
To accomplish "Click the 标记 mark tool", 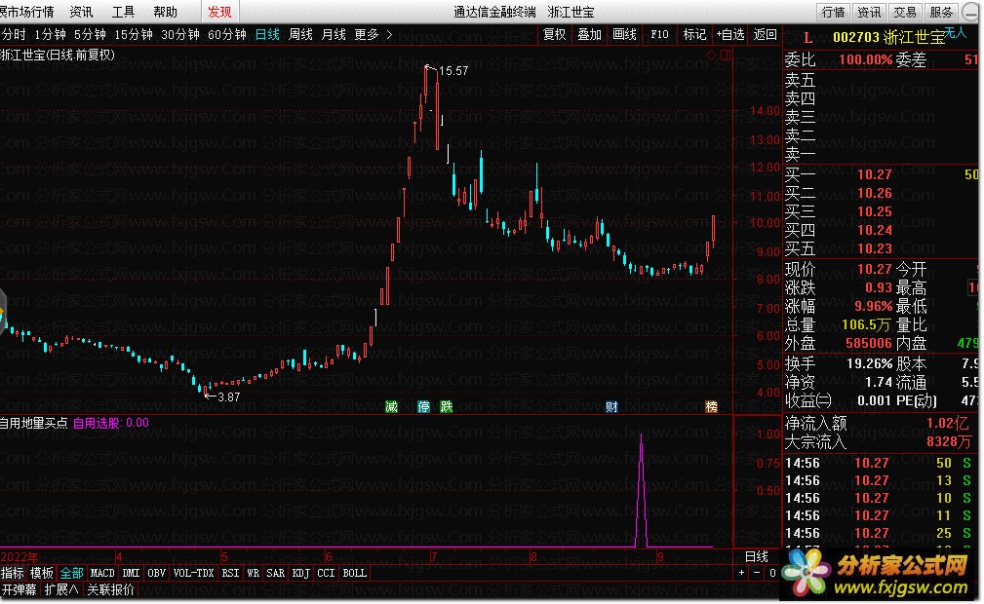I will pyautogui.click(x=694, y=34).
